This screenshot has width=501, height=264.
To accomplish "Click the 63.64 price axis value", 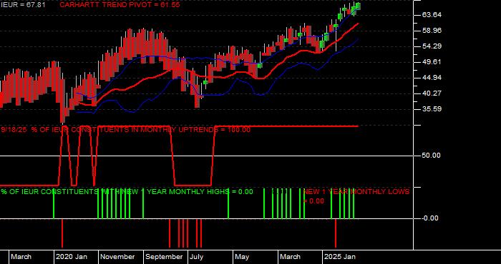I will coord(432,15).
